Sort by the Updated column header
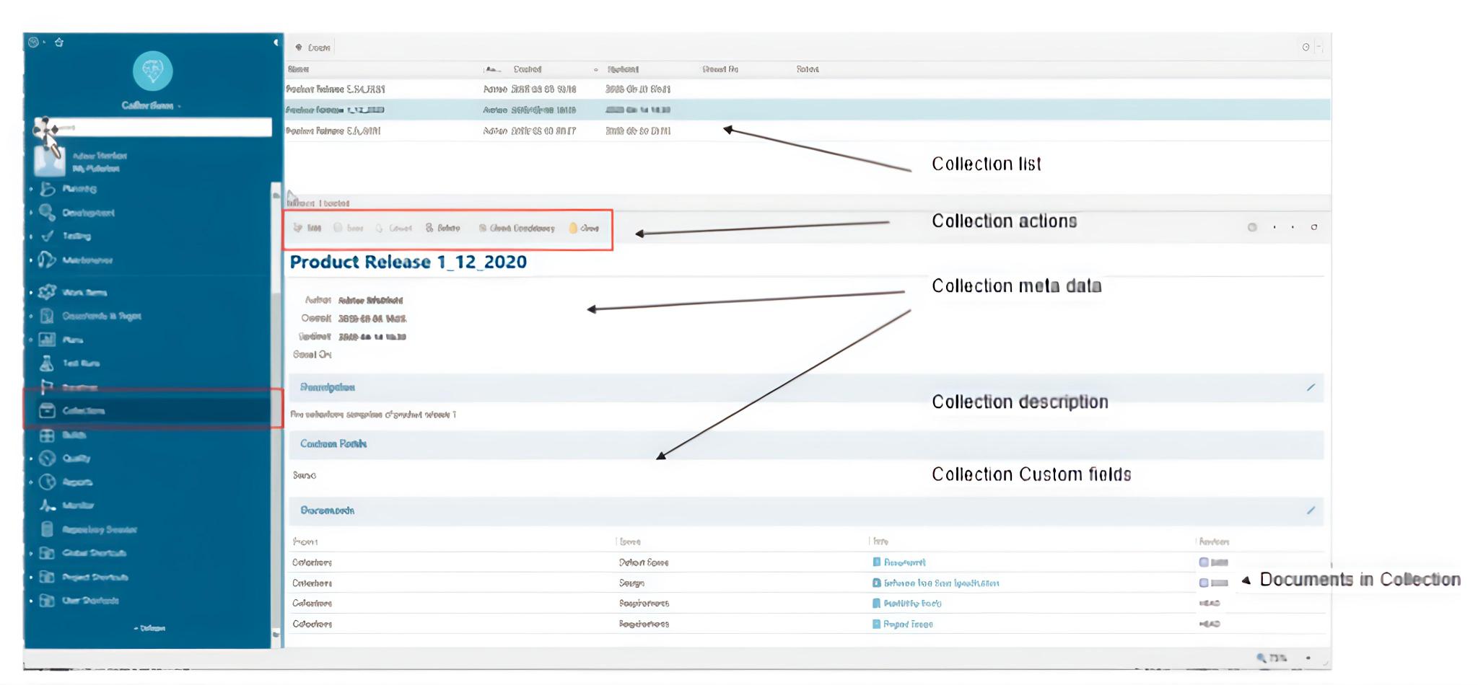The height and width of the screenshot is (685, 1478). (x=623, y=69)
